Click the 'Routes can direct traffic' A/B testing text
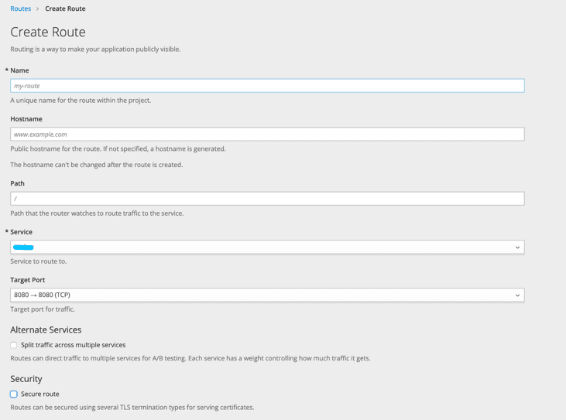The image size is (566, 420). point(190,358)
